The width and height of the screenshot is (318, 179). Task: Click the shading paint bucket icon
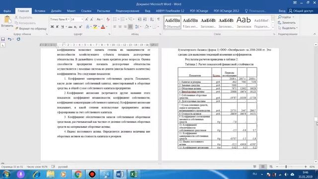coord(147,26)
